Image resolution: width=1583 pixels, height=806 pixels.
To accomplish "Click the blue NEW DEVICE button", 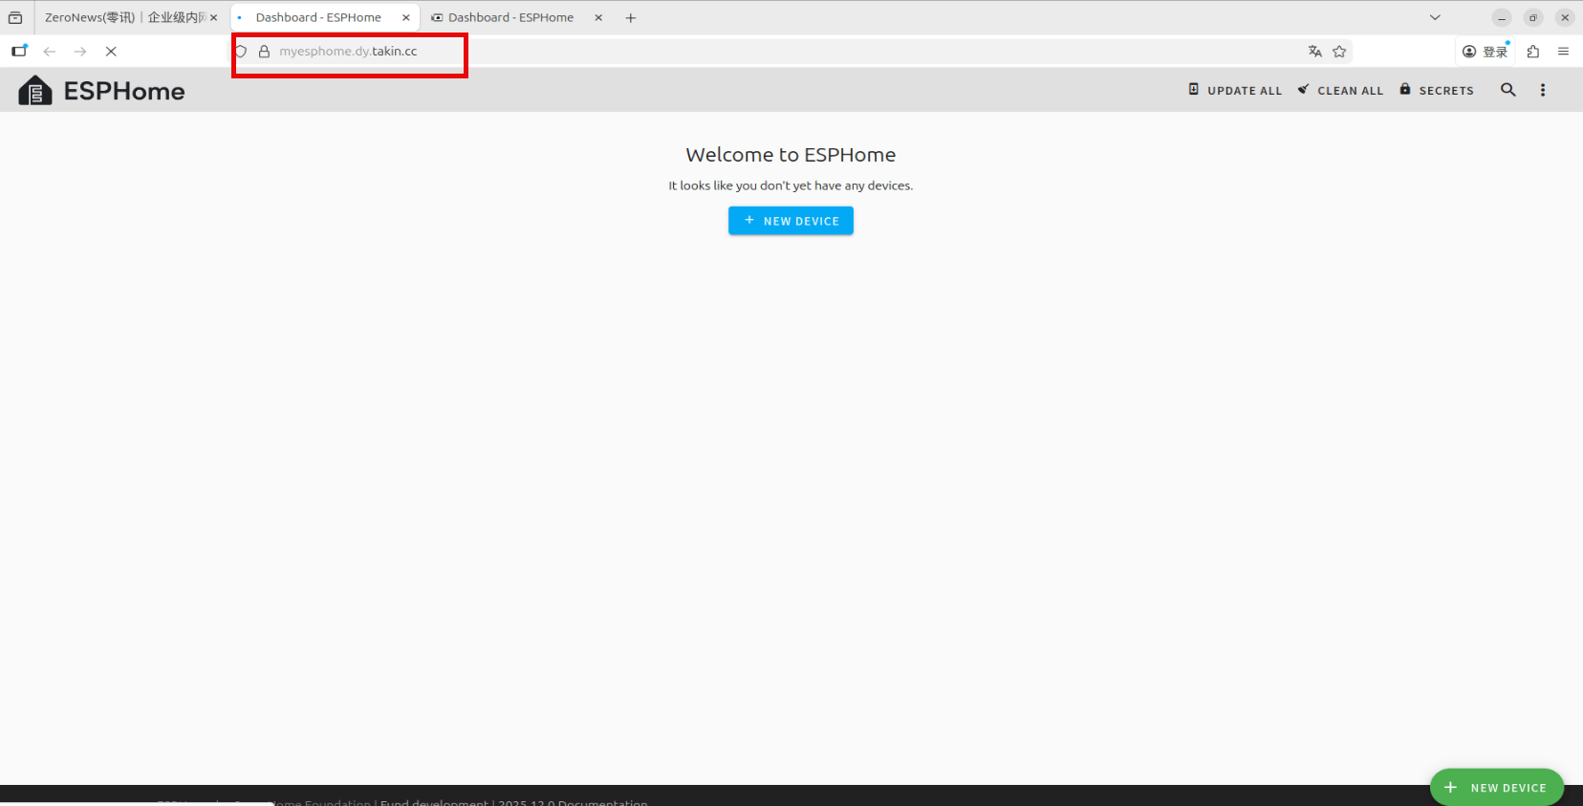I will [x=791, y=221].
